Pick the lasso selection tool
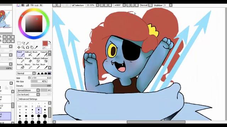The width and height of the screenshot is (227, 127). [23, 43]
